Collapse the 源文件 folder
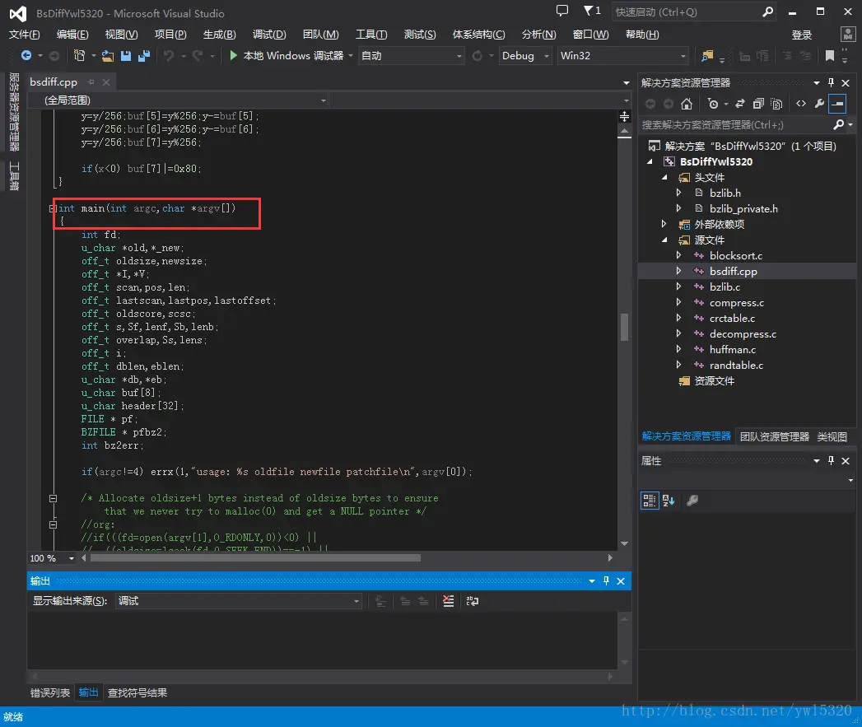 point(664,240)
